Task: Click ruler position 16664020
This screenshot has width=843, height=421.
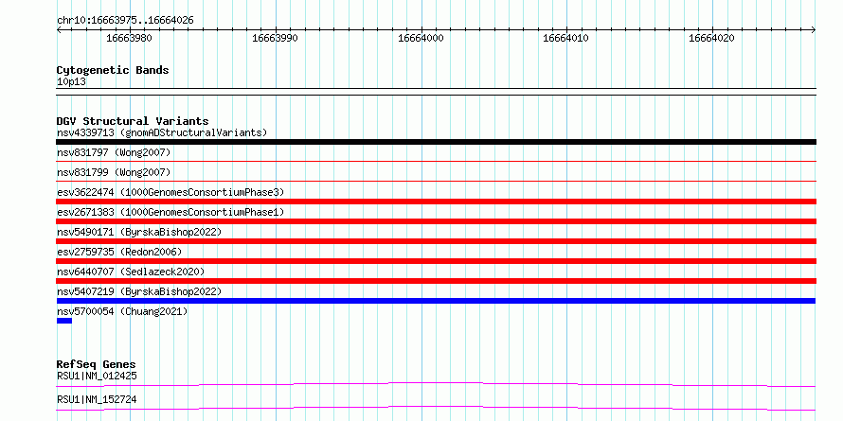Action: click(712, 38)
